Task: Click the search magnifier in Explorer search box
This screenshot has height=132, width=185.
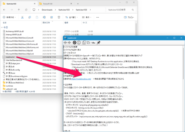Action: [x=133, y=10]
